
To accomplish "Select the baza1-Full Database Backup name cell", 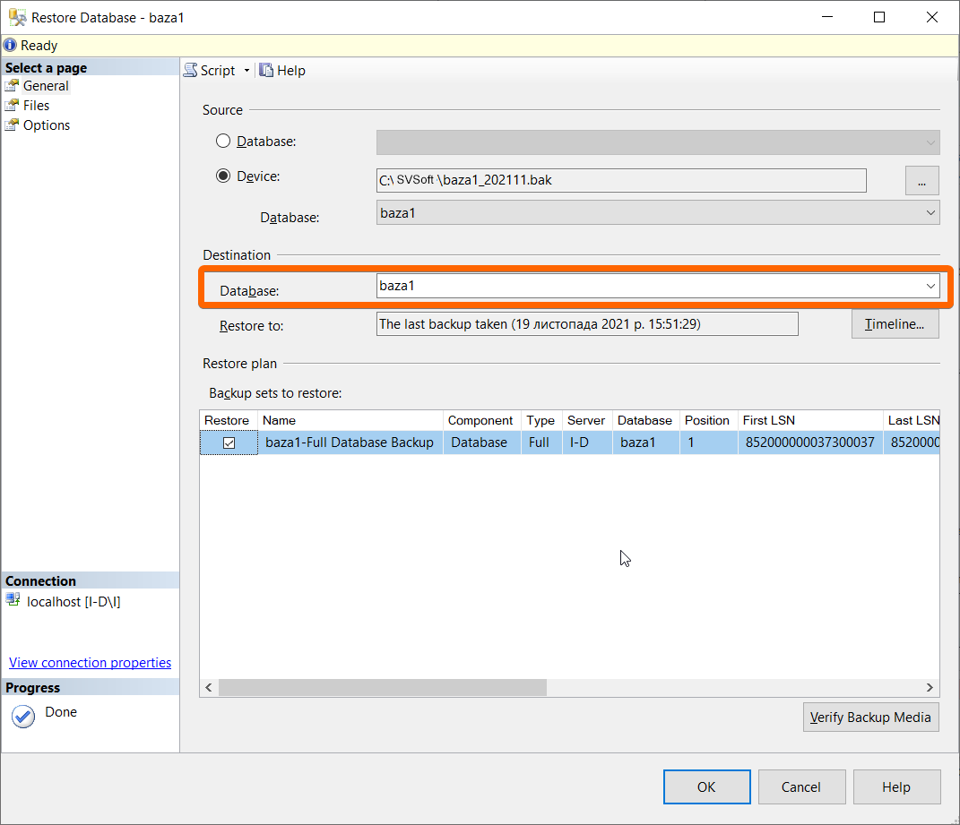I will 350,443.
